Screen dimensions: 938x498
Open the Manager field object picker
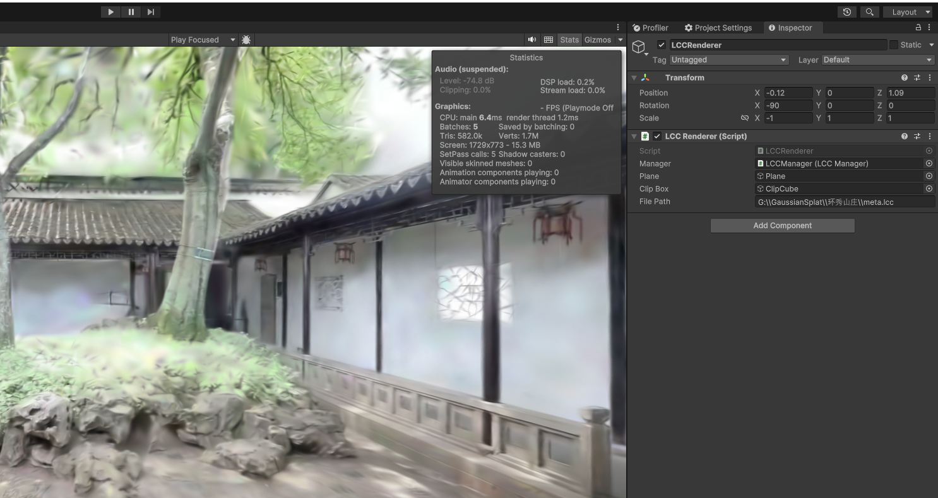[929, 163]
